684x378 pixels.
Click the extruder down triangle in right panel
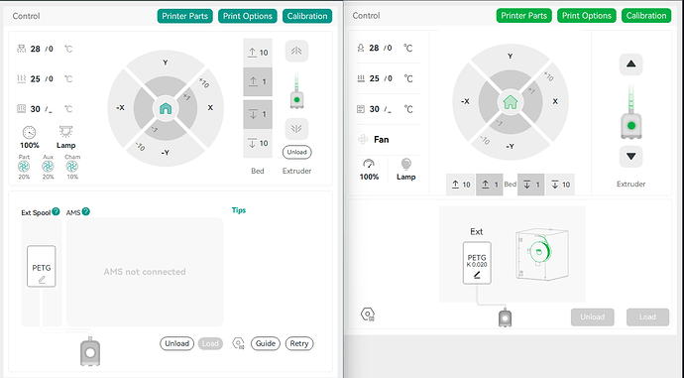630,157
